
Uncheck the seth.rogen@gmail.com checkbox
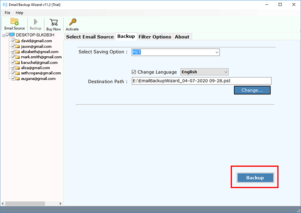click(x=13, y=73)
